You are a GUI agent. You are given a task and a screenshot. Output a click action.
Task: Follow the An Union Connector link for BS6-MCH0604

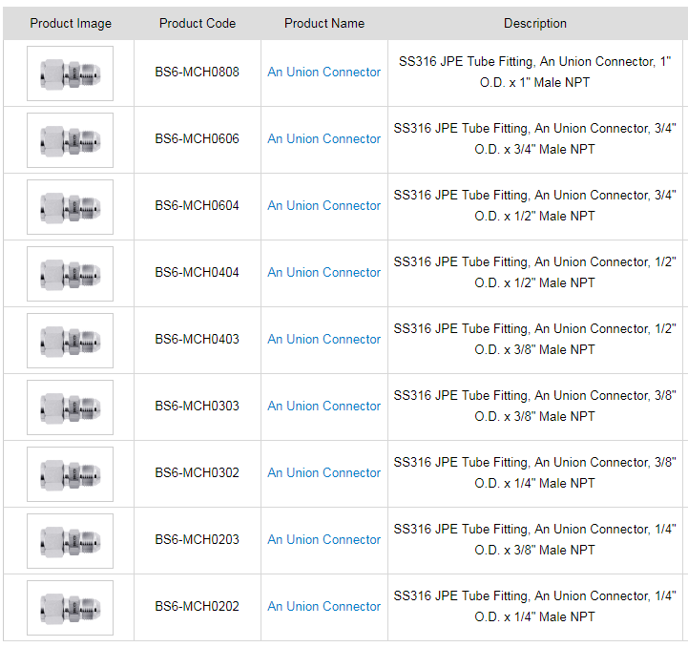point(323,206)
